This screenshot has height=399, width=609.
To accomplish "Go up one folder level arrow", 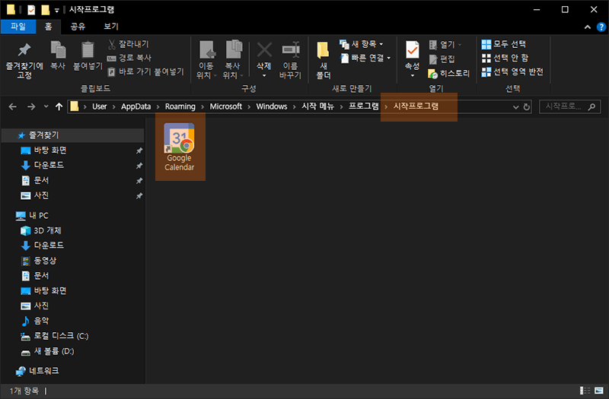I will [x=59, y=106].
